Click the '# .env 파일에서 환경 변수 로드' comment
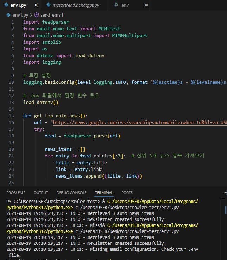227x260 pixels. pyautogui.click(x=61, y=96)
